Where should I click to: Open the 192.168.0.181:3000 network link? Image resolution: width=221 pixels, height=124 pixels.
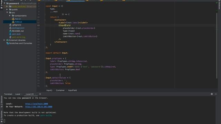coord(39,107)
